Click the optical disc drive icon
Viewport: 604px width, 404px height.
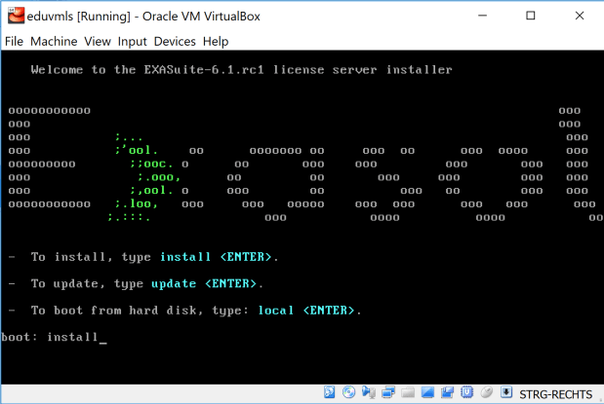[x=348, y=393]
